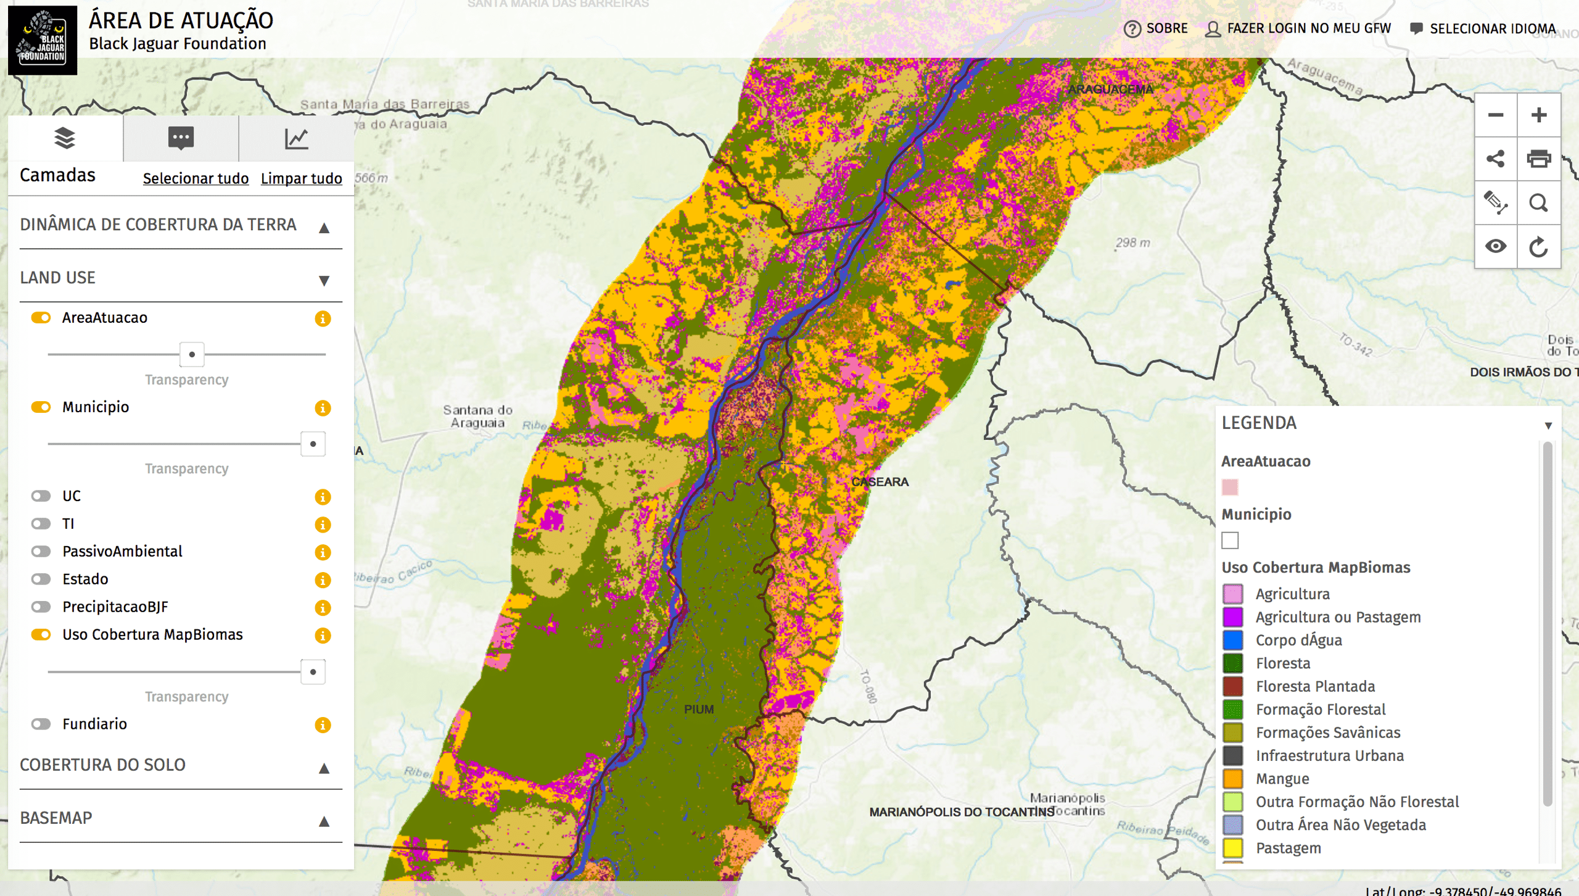Click the Selecionar tudo link
The width and height of the screenshot is (1579, 896).
coord(196,178)
